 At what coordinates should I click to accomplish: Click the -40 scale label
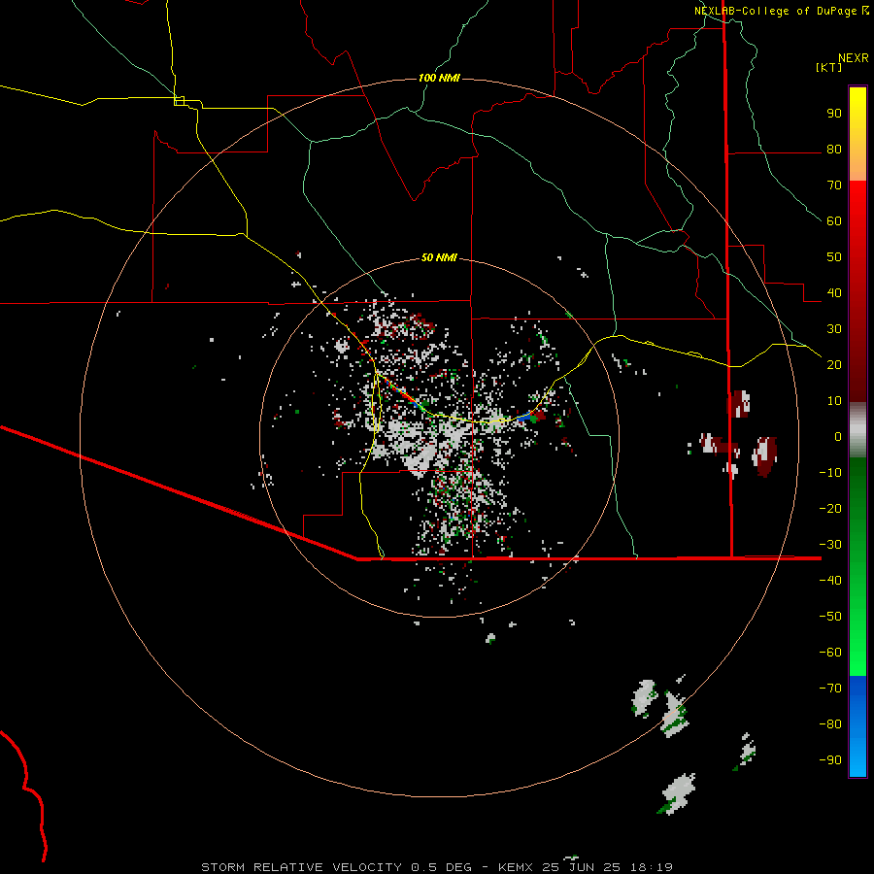coord(830,581)
